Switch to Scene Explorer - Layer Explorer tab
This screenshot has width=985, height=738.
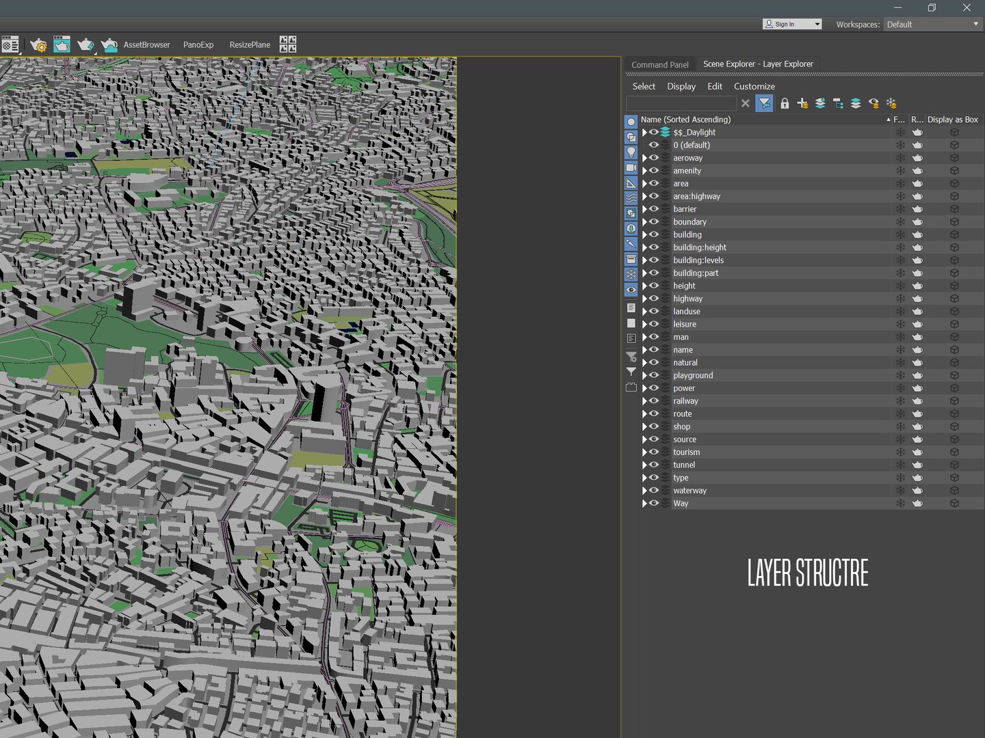coord(758,64)
